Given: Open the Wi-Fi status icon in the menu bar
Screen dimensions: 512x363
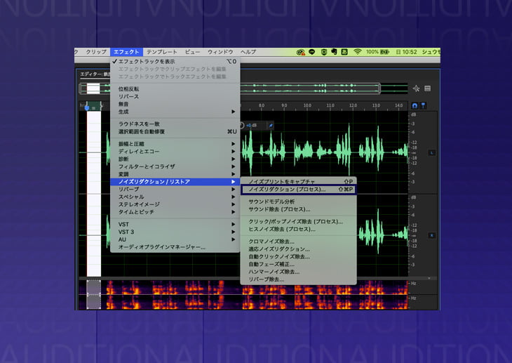Looking at the screenshot, I should (357, 52).
